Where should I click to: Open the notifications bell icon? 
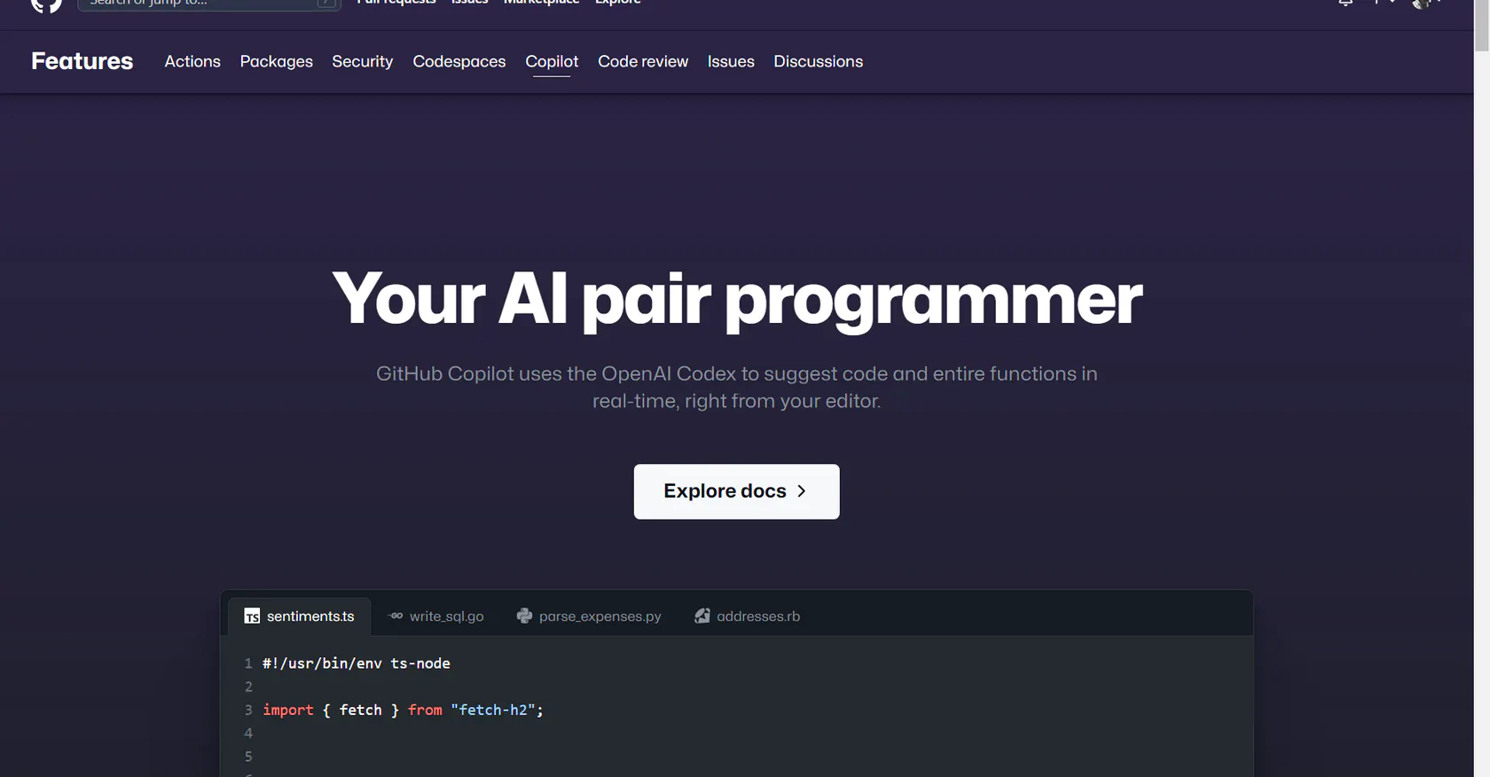(1345, 3)
